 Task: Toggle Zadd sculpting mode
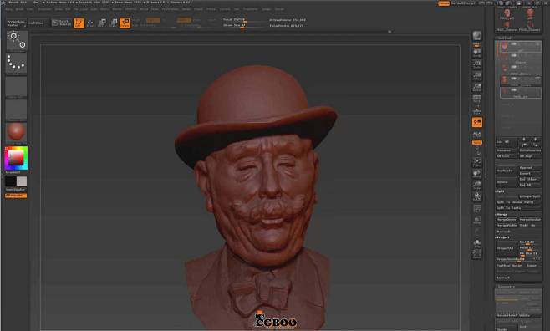tap(184, 20)
